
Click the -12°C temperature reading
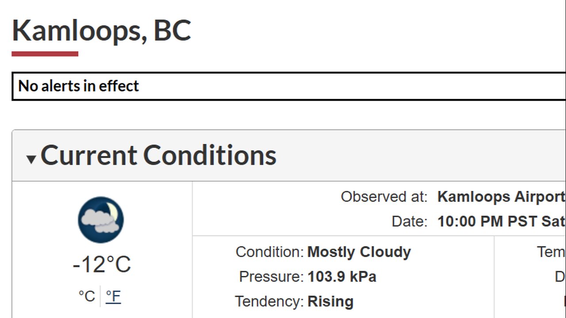click(102, 265)
